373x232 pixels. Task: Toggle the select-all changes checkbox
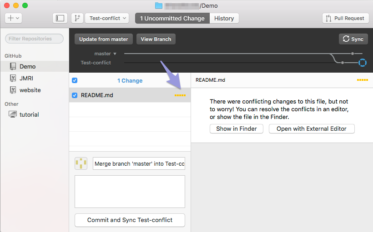[x=75, y=80]
